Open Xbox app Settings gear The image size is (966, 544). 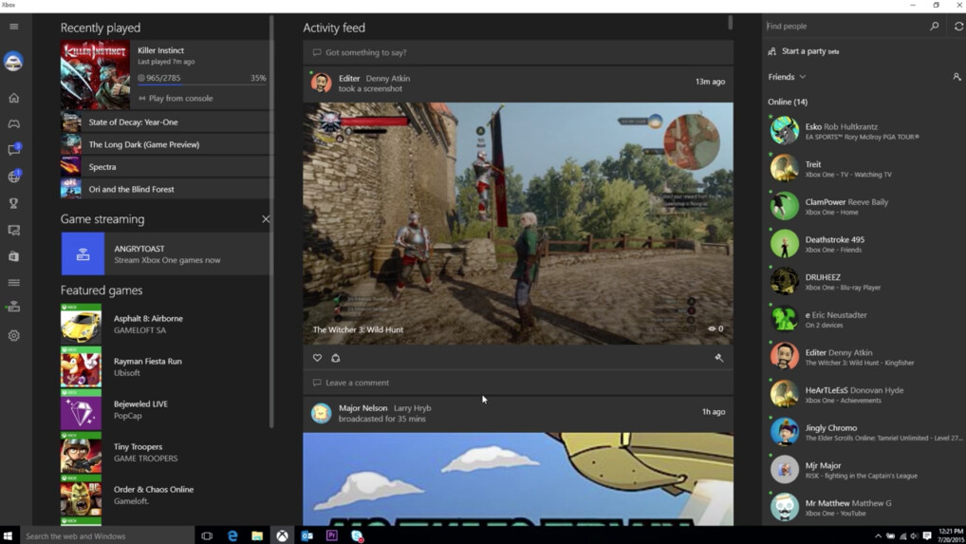click(x=13, y=335)
